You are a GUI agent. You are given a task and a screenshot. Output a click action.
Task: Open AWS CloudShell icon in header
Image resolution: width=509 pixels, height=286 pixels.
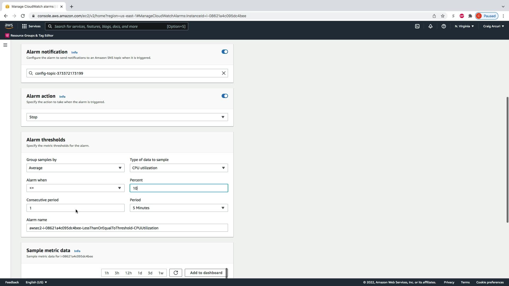[417, 26]
